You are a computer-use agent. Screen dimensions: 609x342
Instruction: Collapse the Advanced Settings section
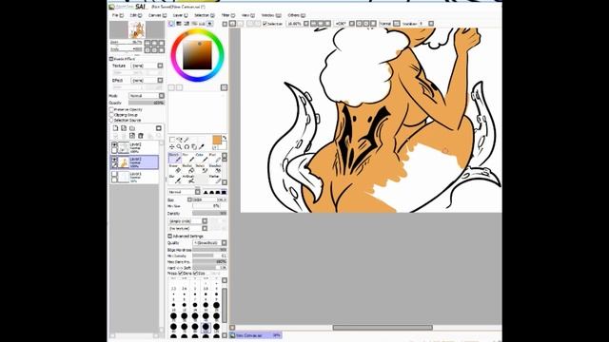point(169,236)
